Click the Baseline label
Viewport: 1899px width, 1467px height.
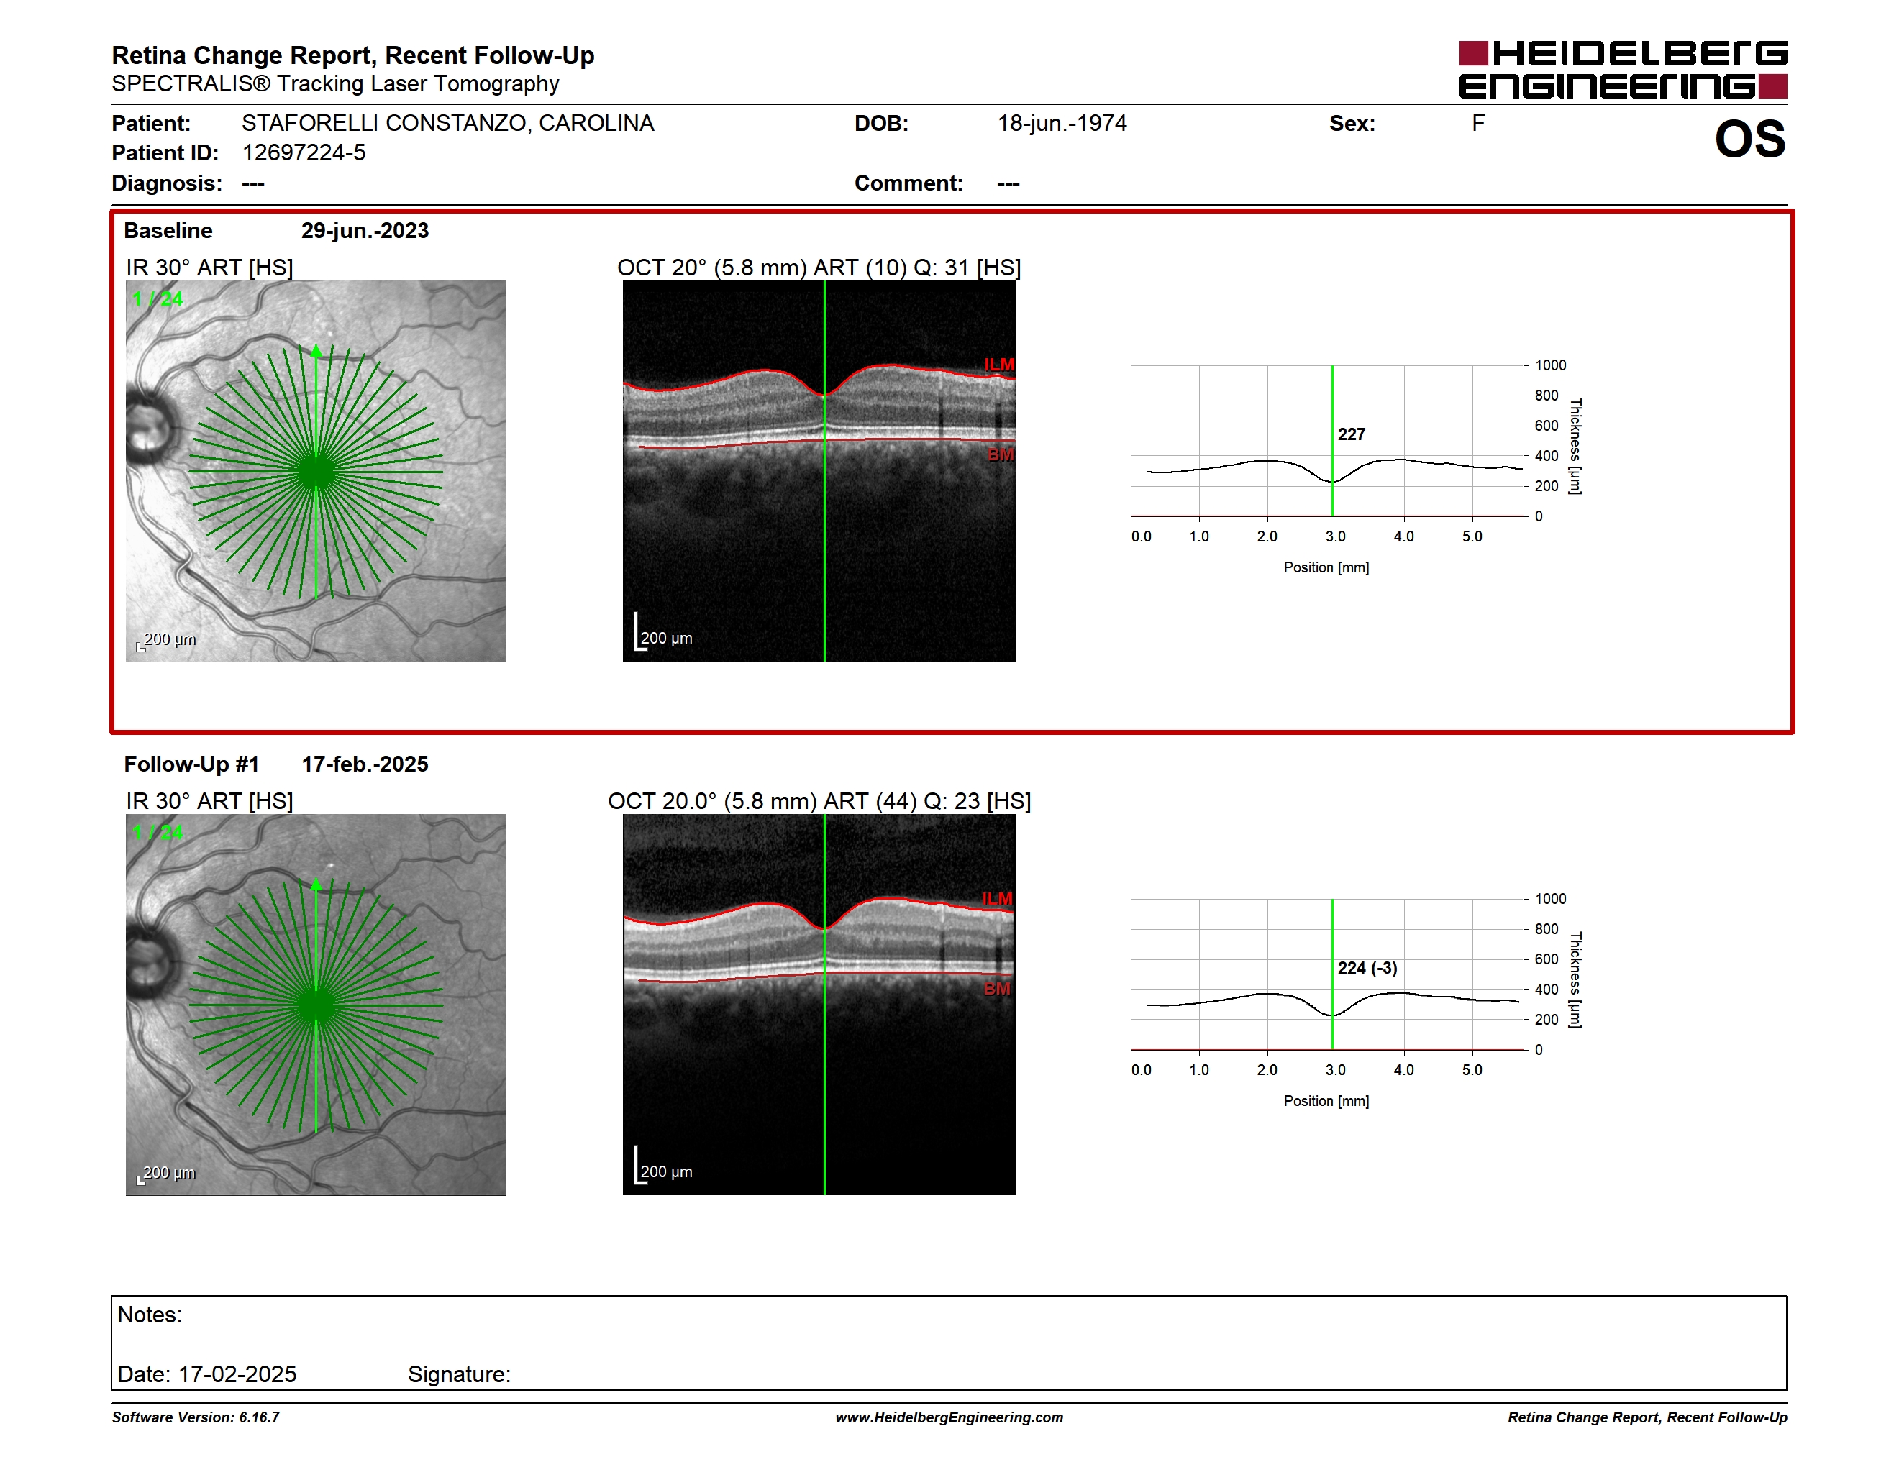168,231
